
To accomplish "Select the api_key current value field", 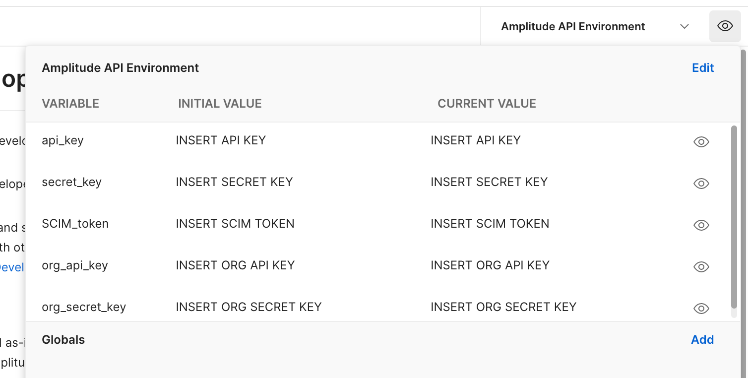I will 476,140.
